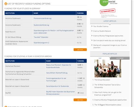
Task: Click the arrow beside Erasmus Student Network
Action: (92, 31)
